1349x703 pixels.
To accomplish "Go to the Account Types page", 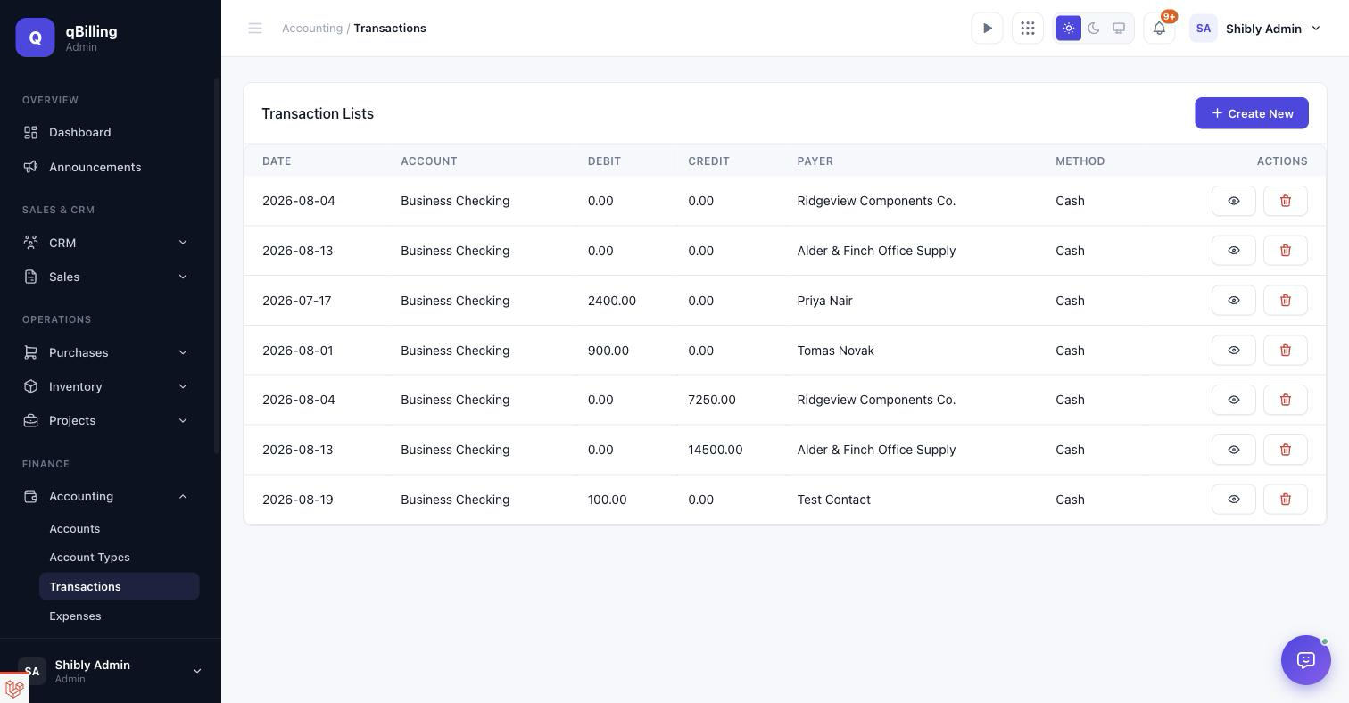I will (x=89, y=558).
